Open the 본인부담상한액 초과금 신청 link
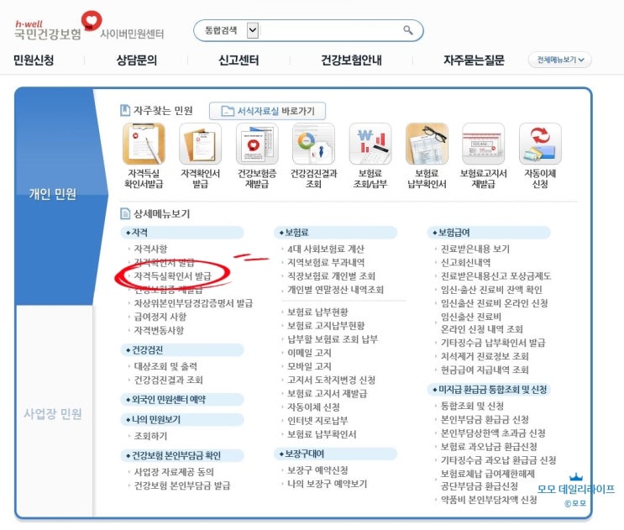The width and height of the screenshot is (624, 530). 493,433
